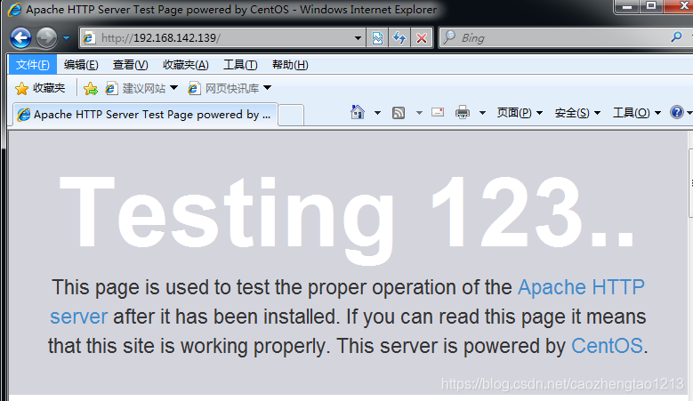693x401 pixels.
Task: Toggle the Compatibility View icon
Action: pos(377,38)
